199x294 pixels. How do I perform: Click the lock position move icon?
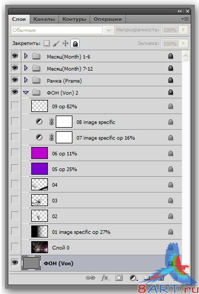coord(65,43)
